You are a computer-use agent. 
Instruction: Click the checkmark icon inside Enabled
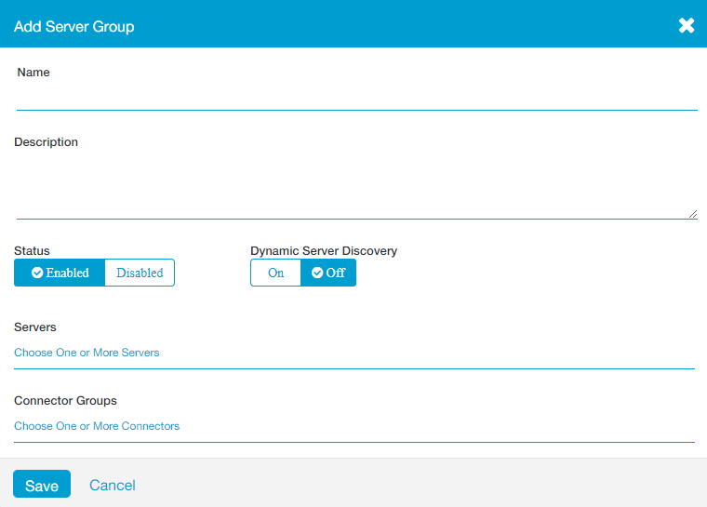point(37,274)
